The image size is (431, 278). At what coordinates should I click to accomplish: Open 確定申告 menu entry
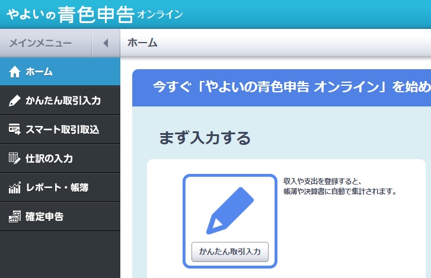60,216
